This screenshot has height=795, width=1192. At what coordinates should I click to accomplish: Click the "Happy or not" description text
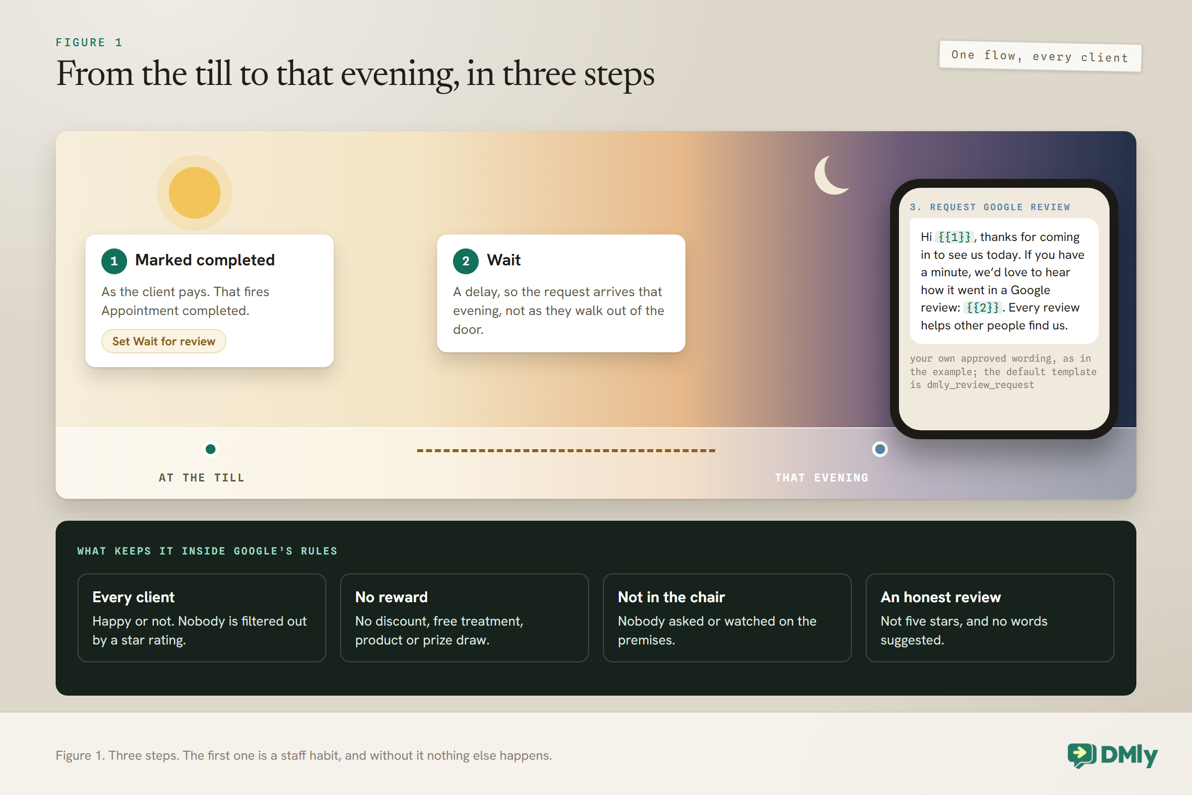pyautogui.click(x=199, y=630)
